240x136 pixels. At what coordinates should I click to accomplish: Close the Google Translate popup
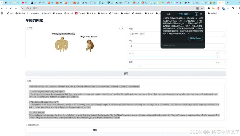201,14
